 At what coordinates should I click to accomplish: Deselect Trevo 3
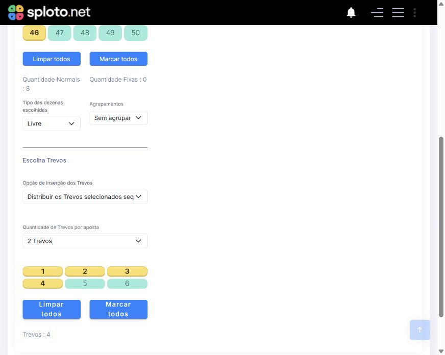point(127,271)
